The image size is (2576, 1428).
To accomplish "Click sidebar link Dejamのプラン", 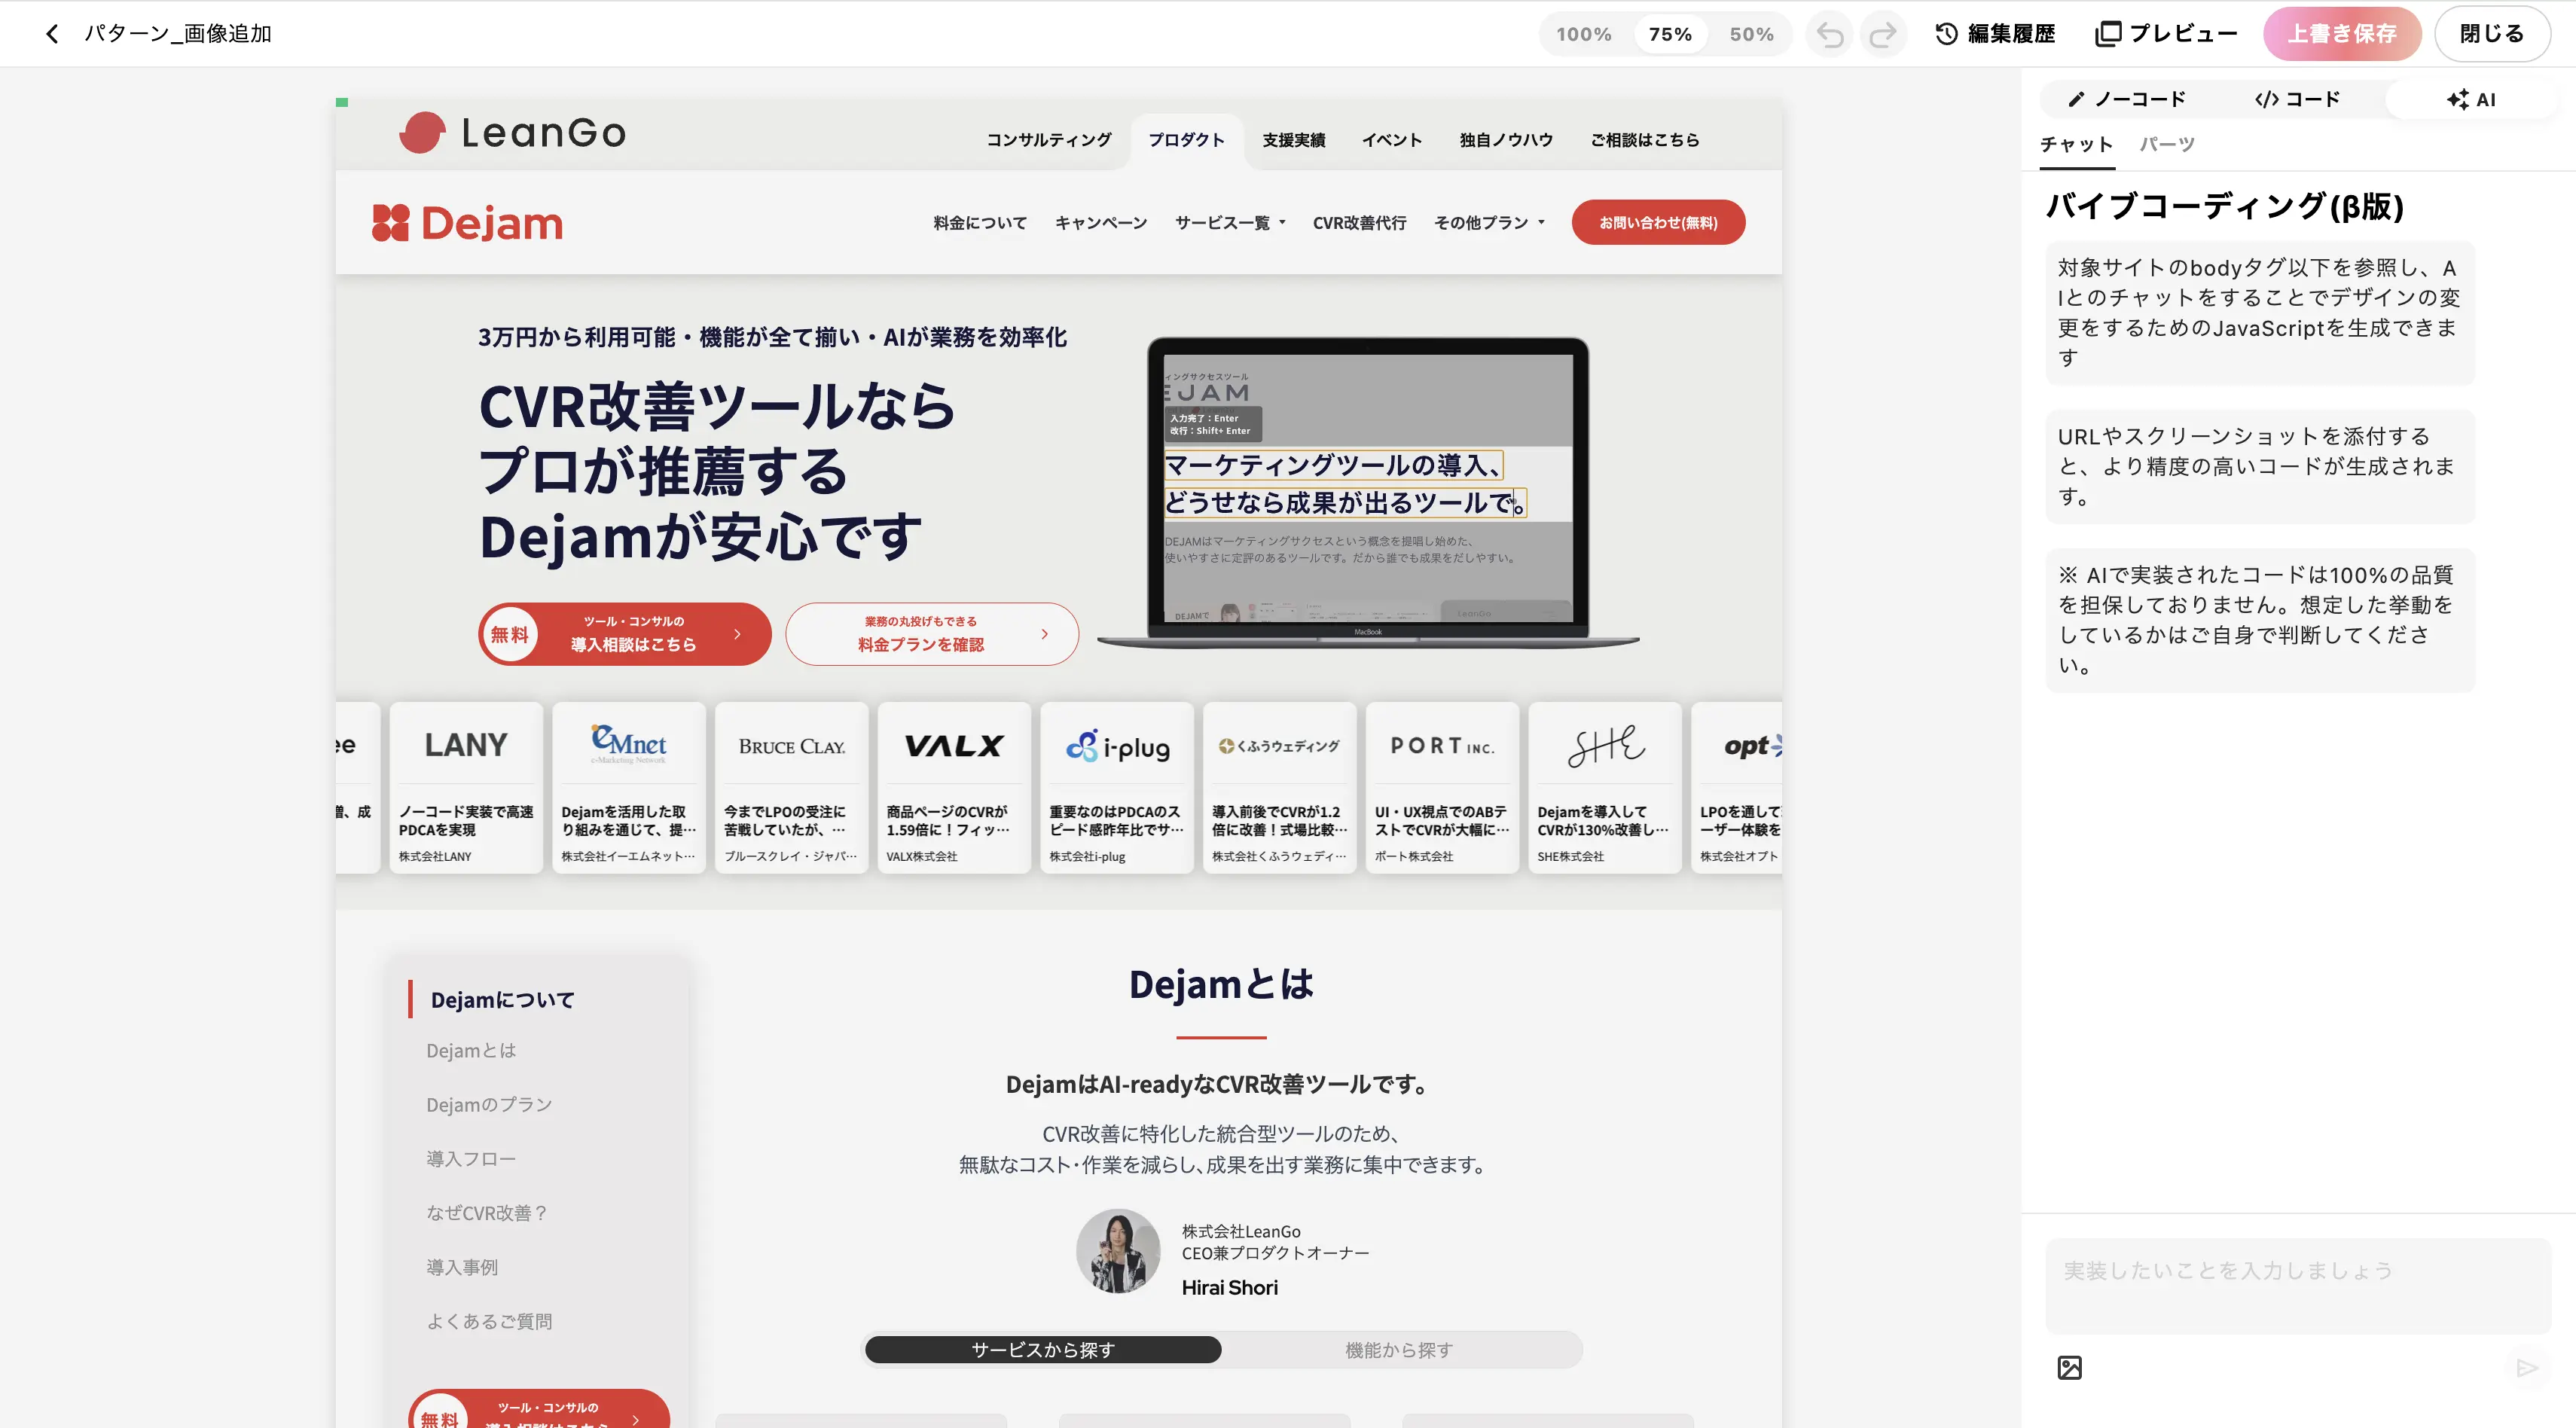I will click(489, 1104).
